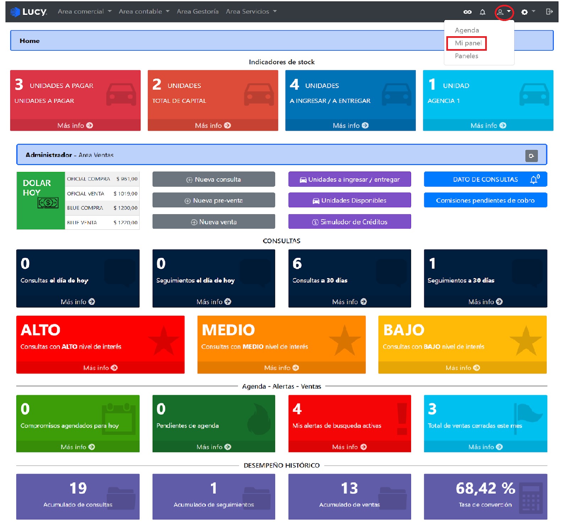Open the Acumulado de seguimientos card
The height and width of the screenshot is (522, 568).
pos(214,496)
